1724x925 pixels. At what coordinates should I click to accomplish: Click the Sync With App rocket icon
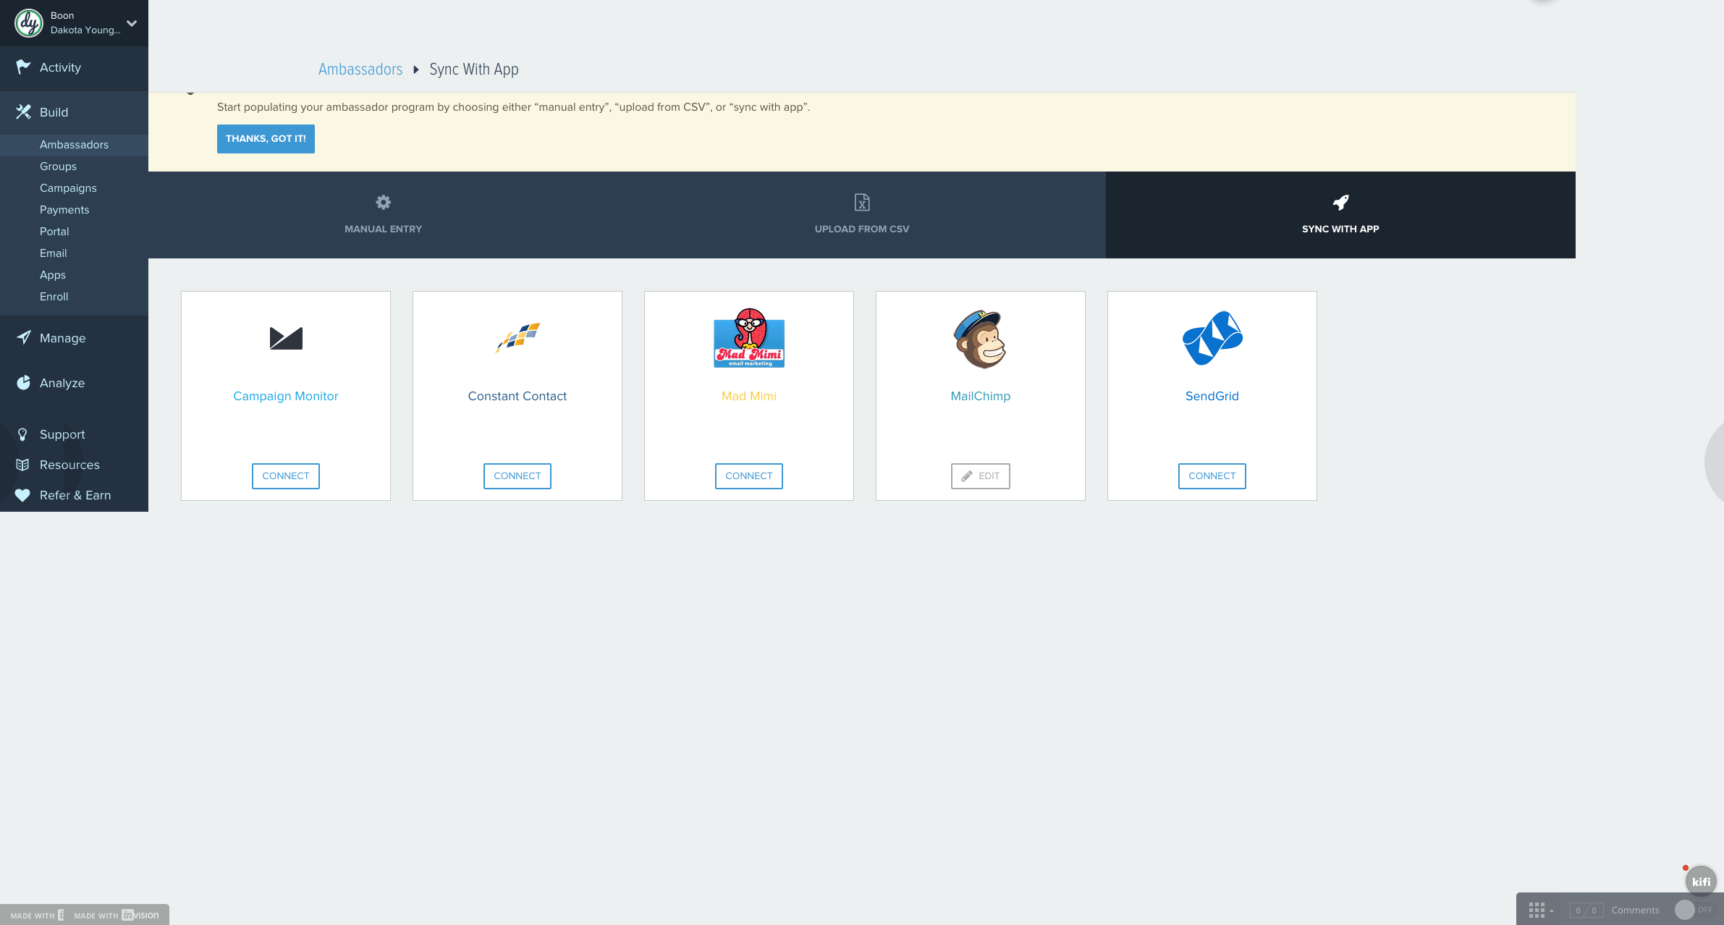(x=1340, y=202)
